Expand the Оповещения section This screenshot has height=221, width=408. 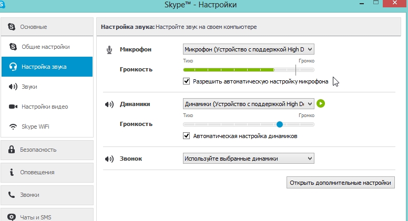(47, 172)
